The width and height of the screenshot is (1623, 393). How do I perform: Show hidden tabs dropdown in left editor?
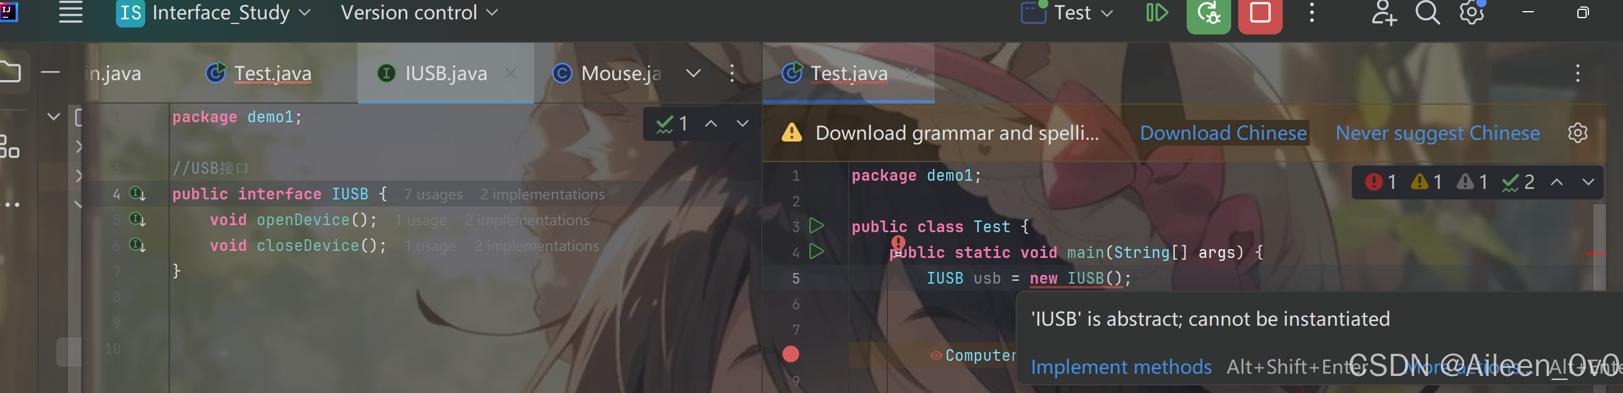693,74
